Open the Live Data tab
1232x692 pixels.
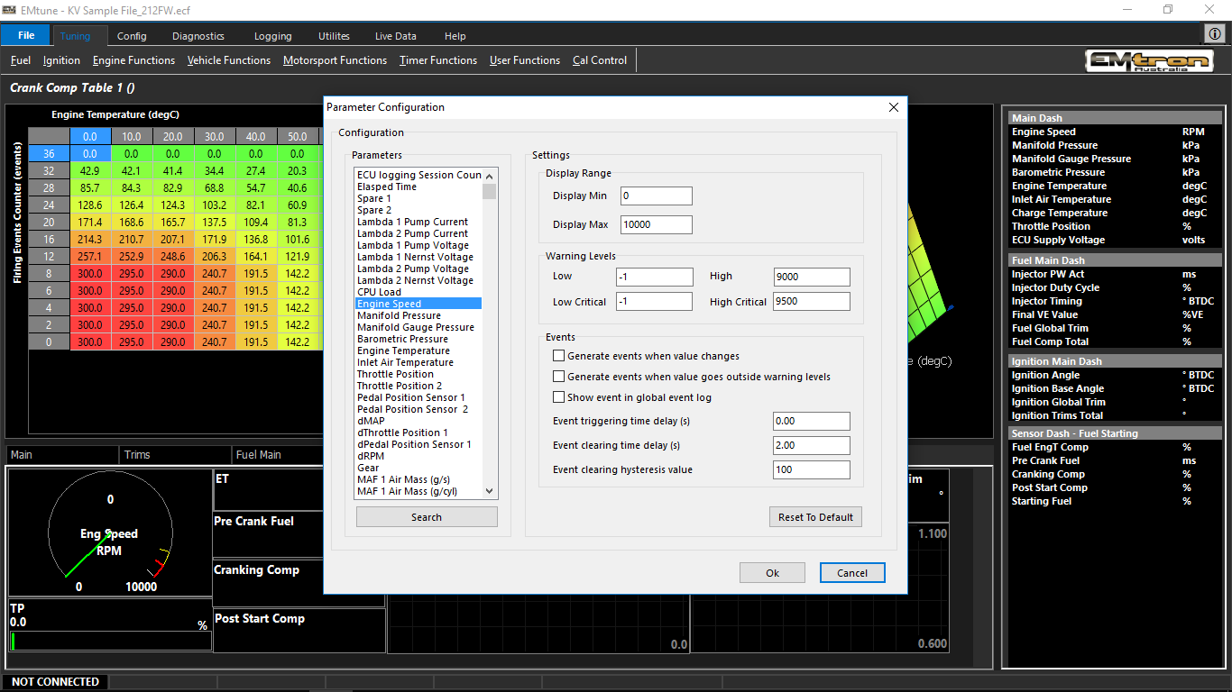click(x=395, y=36)
